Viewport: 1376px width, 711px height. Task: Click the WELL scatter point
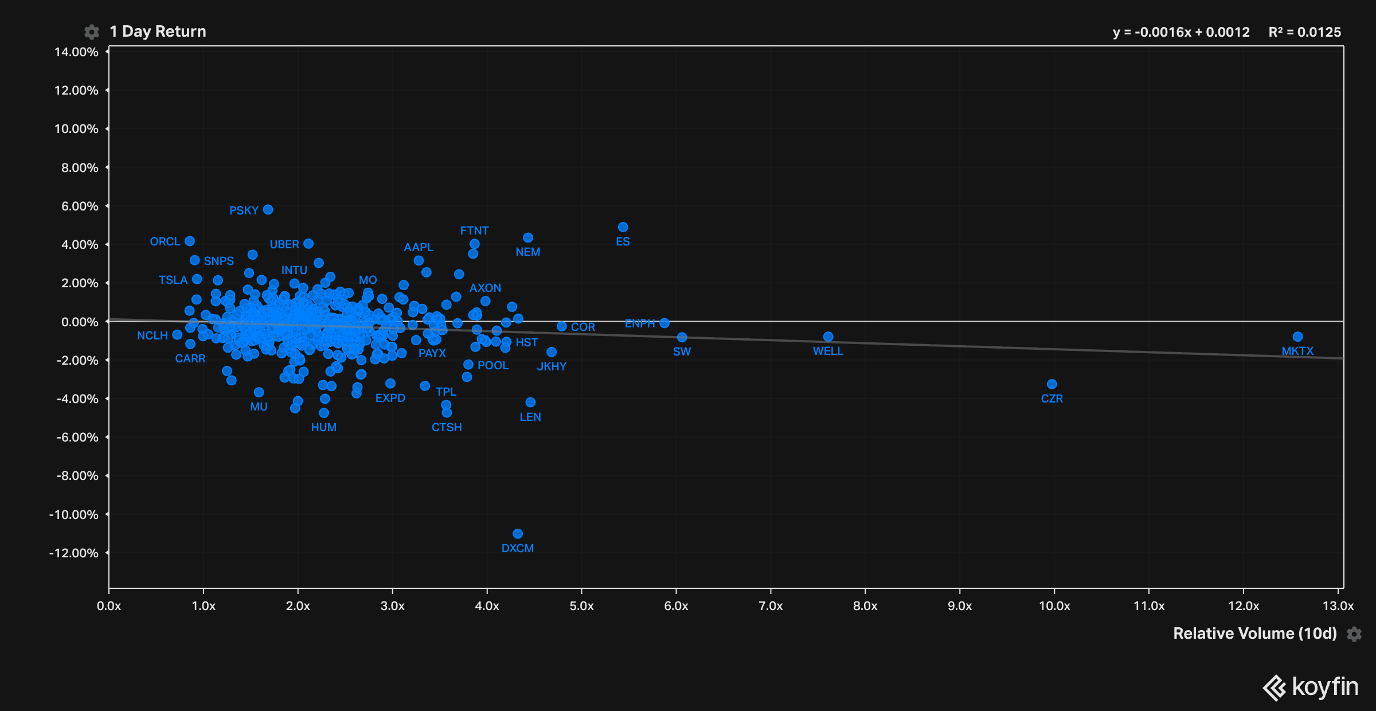[828, 337]
